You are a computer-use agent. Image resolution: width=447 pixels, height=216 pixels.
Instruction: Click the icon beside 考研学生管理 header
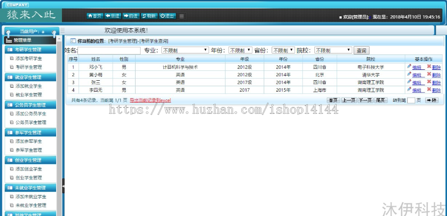pyautogui.click(x=10, y=50)
